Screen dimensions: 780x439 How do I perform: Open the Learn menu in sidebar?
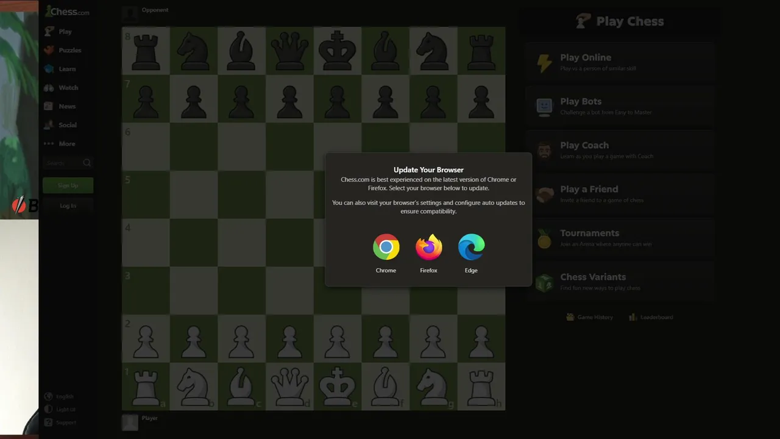[60, 69]
